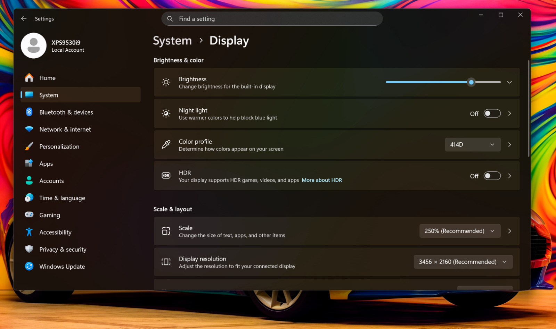Click the settings page scrollbar
The width and height of the screenshot is (556, 329).
click(x=529, y=109)
